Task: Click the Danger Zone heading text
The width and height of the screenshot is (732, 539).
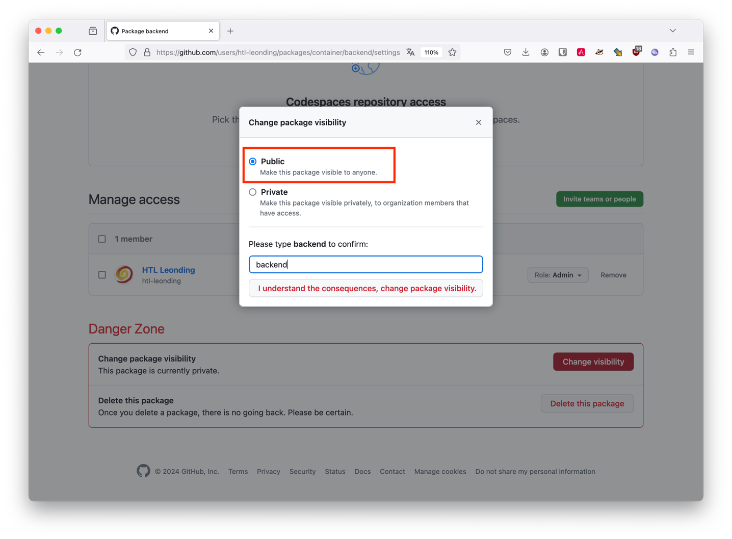Action: pyautogui.click(x=126, y=329)
